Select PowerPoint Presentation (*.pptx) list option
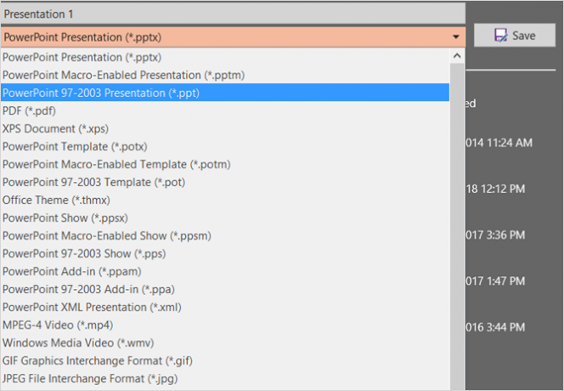 click(x=225, y=57)
